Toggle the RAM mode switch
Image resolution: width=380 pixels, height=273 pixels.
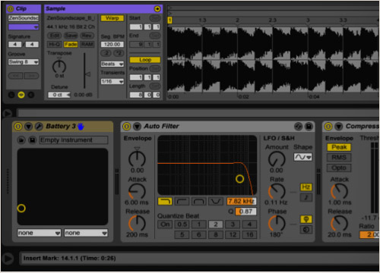pos(87,45)
